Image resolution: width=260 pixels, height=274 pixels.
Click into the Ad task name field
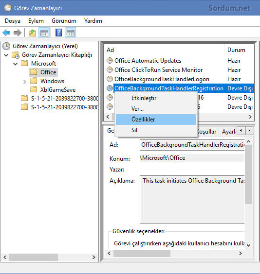192,145
